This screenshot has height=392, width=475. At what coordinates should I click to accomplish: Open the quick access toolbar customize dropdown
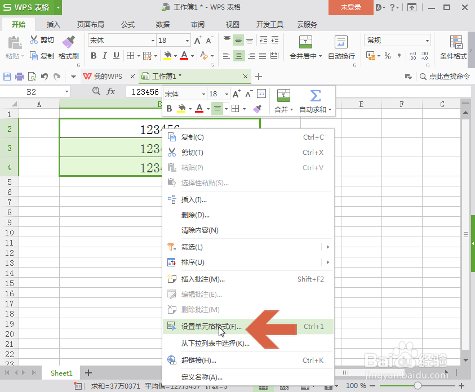[x=73, y=77]
